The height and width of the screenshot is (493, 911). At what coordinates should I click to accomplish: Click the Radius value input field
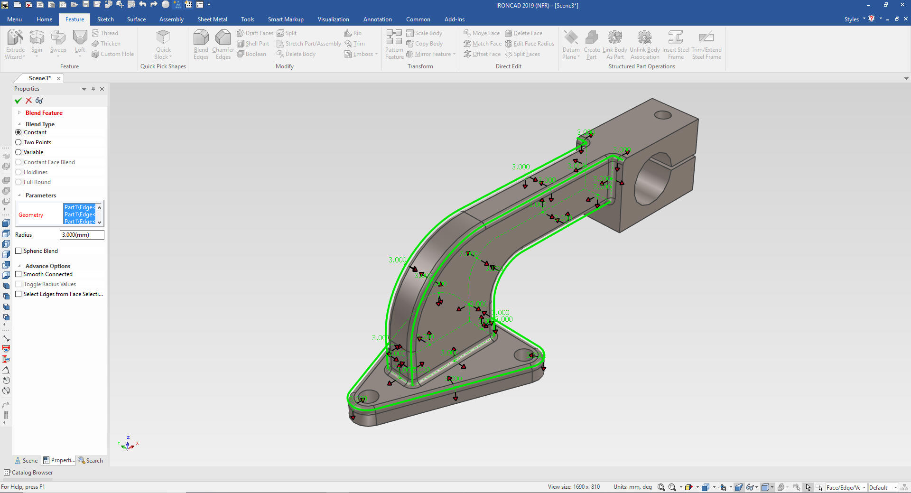coord(82,235)
